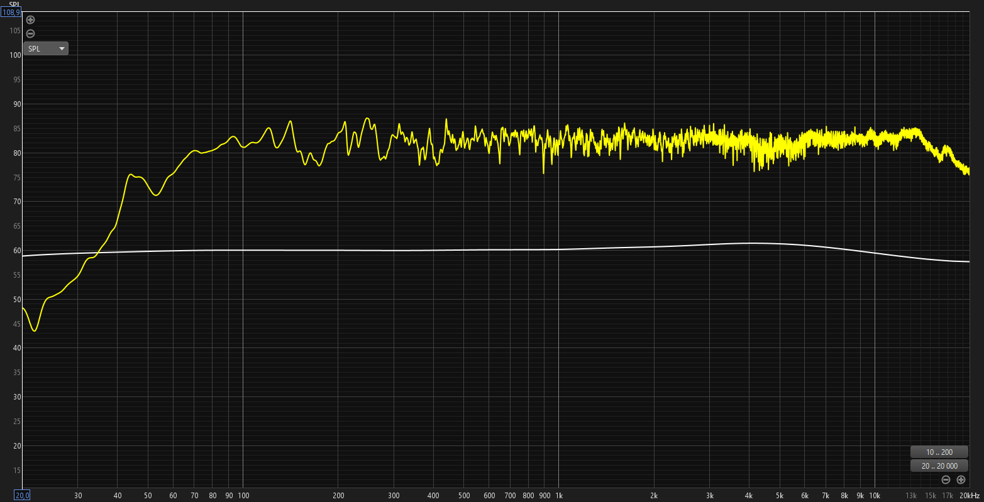
Task: Click the 500 frequency axis label
Action: [x=464, y=496]
